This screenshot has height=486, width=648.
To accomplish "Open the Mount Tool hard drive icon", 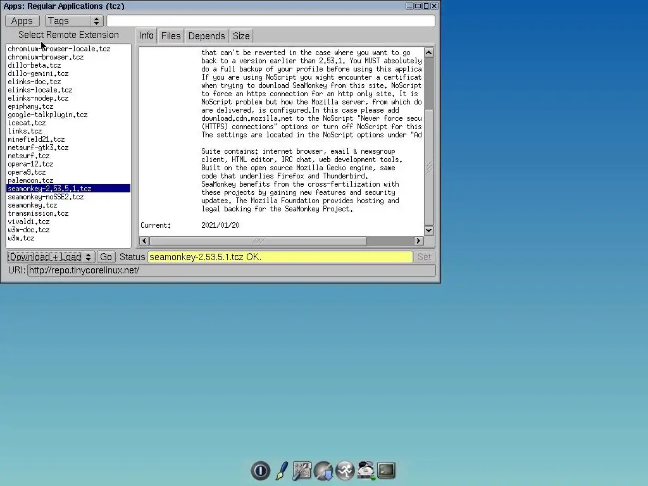I will (366, 470).
